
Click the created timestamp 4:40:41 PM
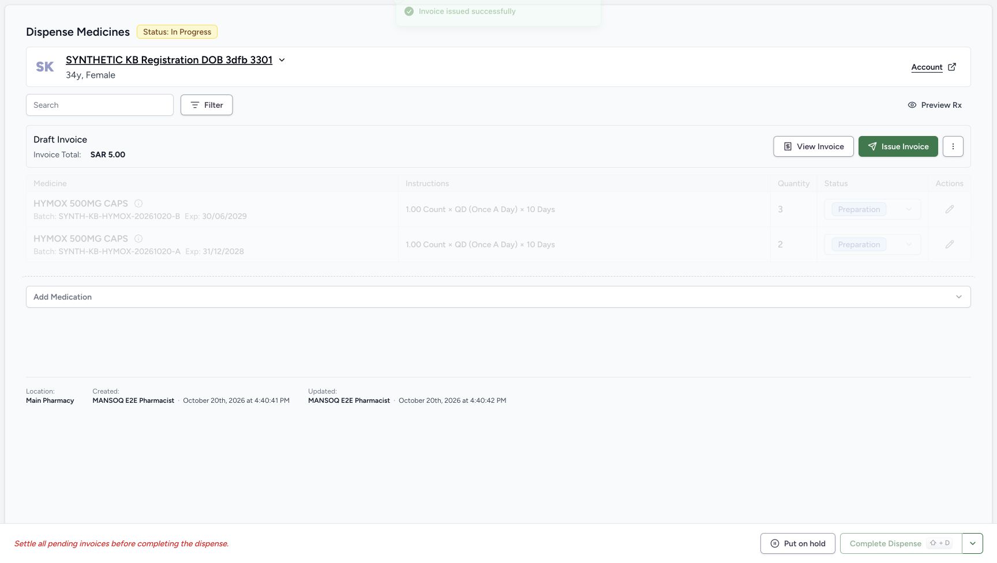236,400
